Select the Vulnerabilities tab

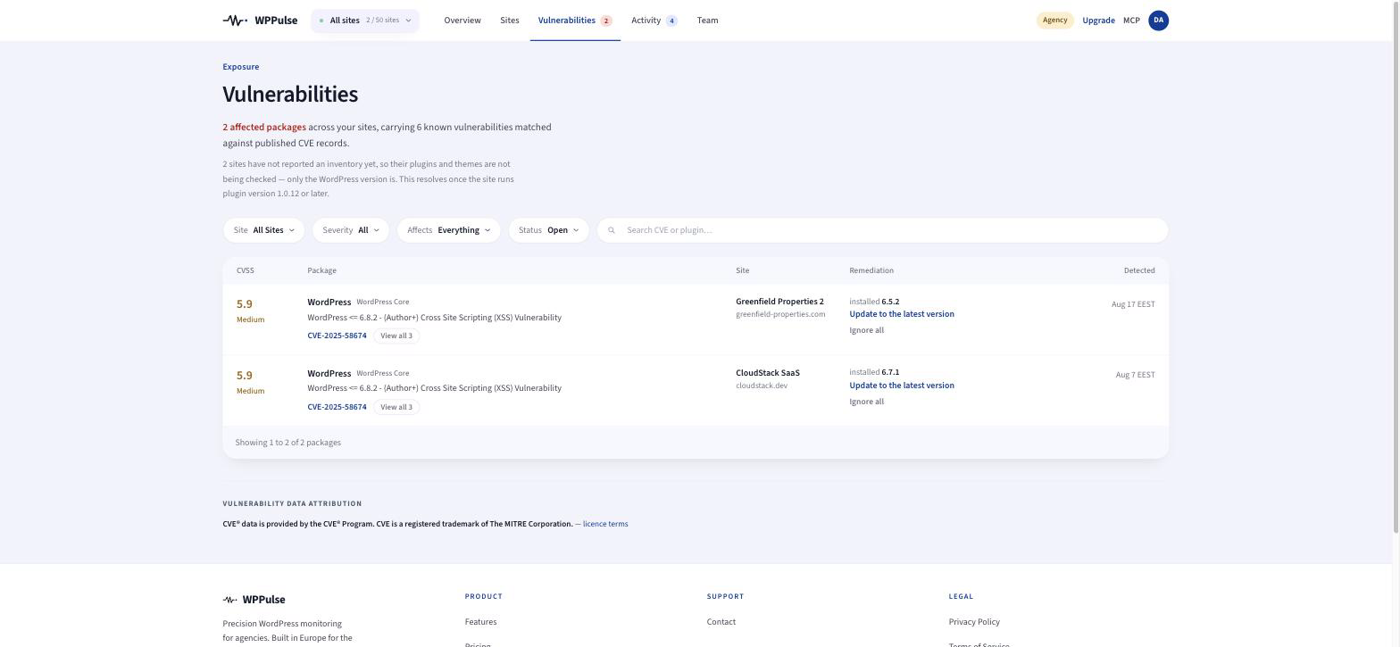575,21
